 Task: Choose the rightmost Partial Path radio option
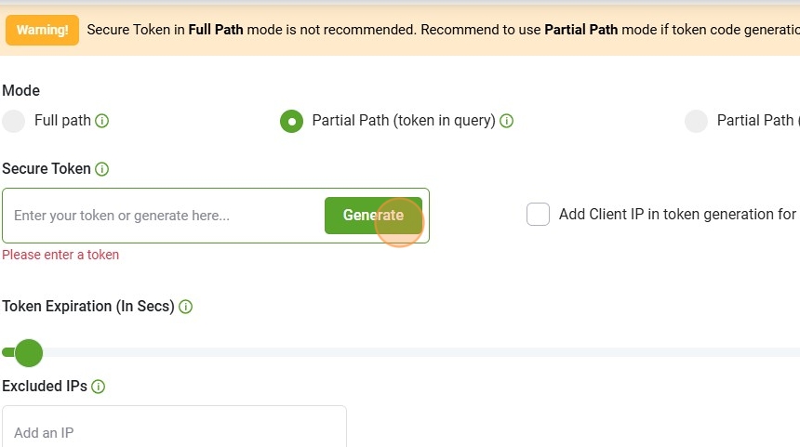pyautogui.click(x=697, y=121)
